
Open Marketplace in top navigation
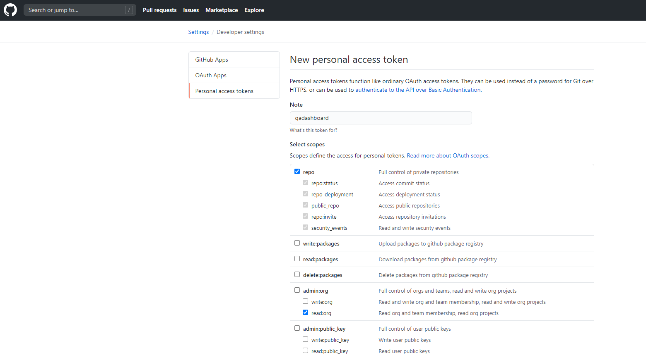[x=222, y=10]
